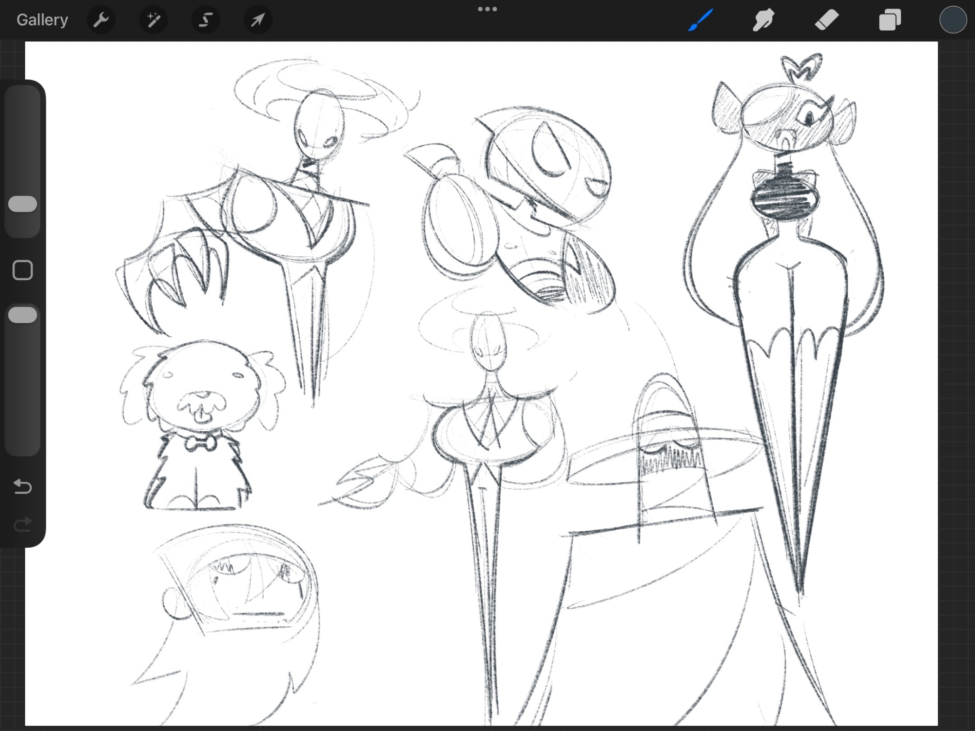The image size is (975, 731).
Task: Undo the last stroke
Action: click(22, 486)
